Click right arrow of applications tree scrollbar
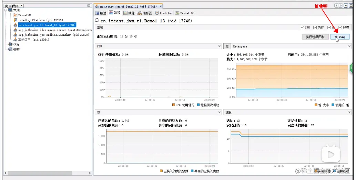The image size is (356, 180). coord(90,173)
